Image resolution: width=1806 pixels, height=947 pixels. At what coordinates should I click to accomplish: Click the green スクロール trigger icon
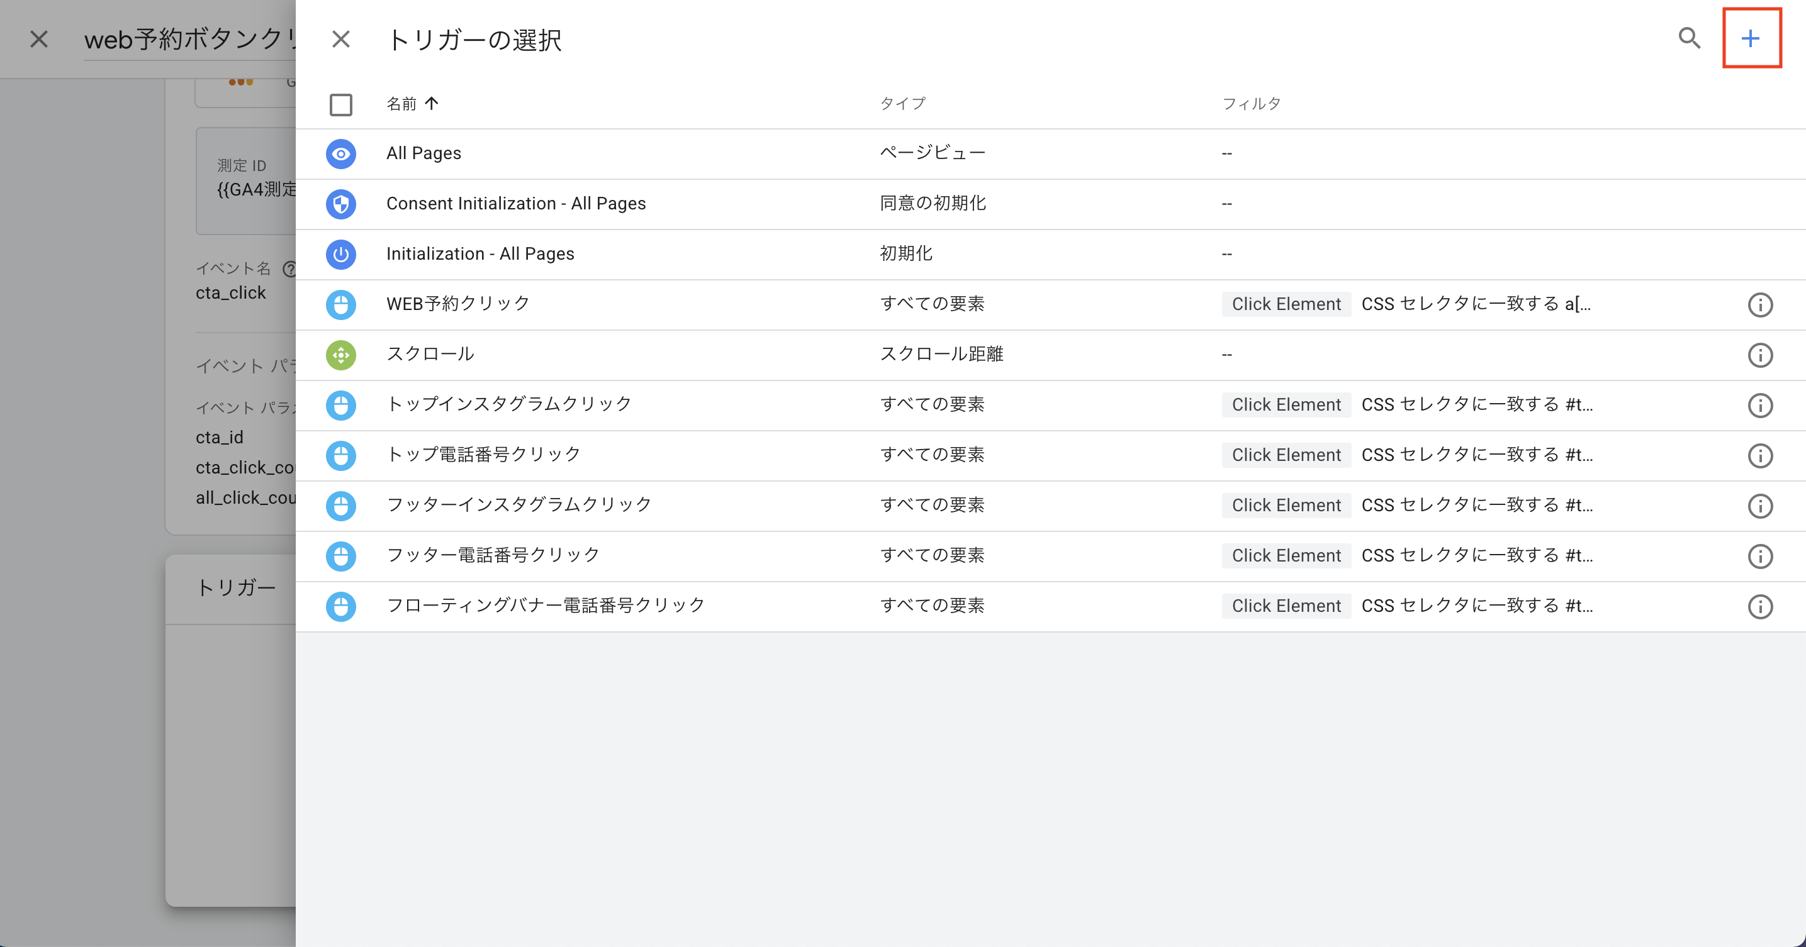tap(340, 355)
